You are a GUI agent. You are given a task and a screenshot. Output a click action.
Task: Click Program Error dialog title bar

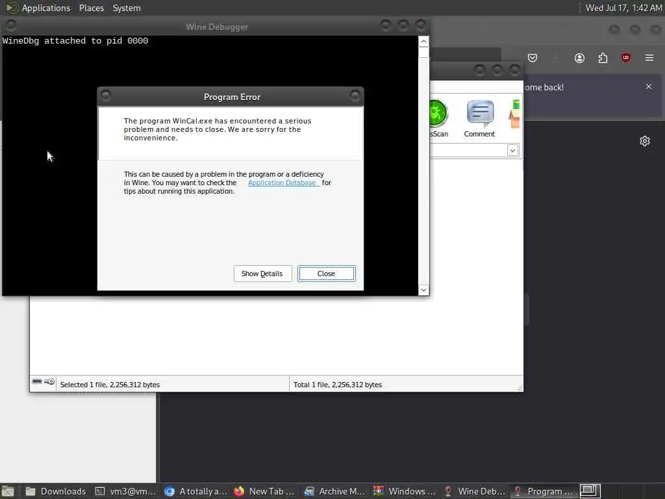point(232,97)
